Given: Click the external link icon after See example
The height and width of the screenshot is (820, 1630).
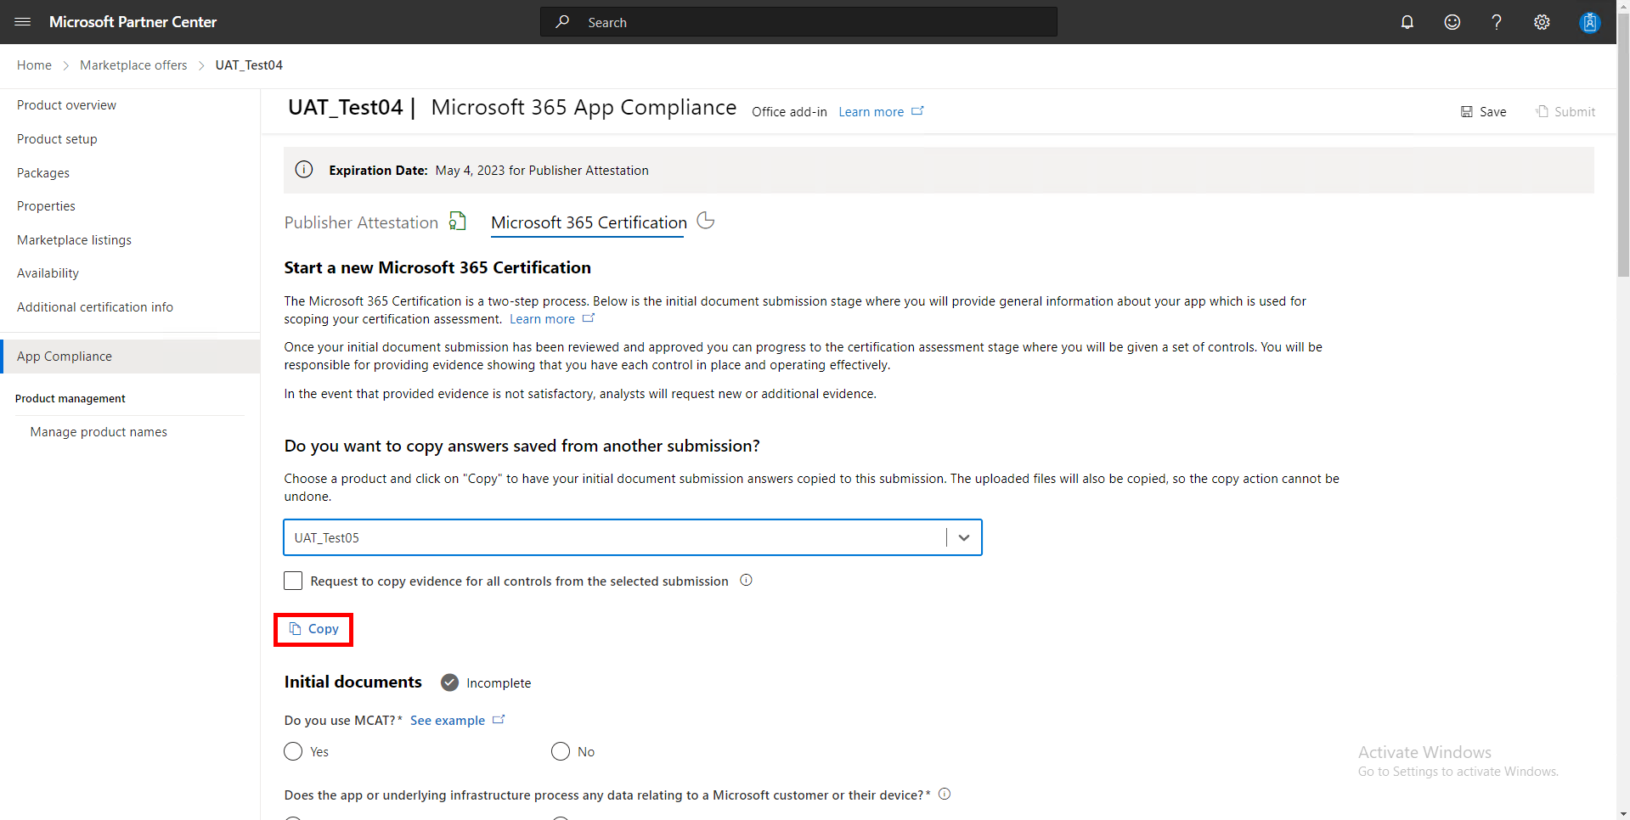Looking at the screenshot, I should [499, 720].
